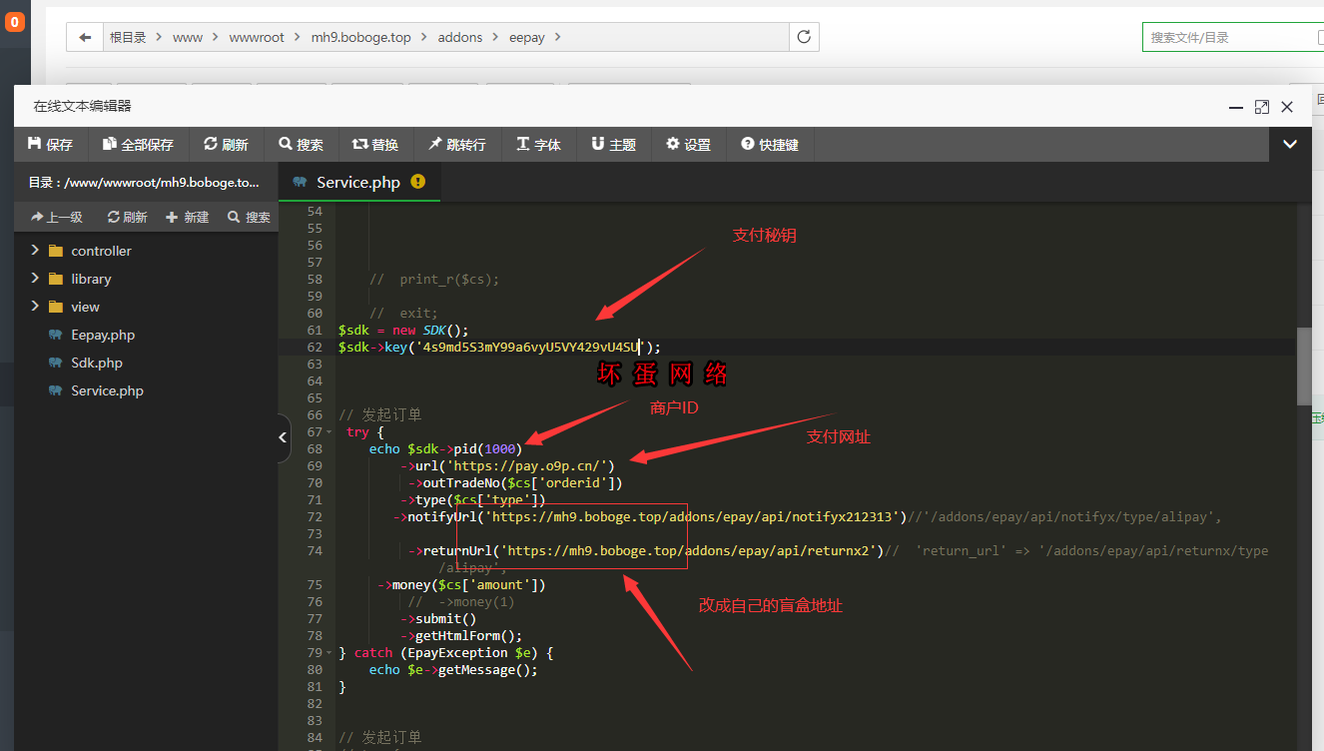Fold the catch block at line 79
This screenshot has height=751, width=1324.
pos(330,653)
